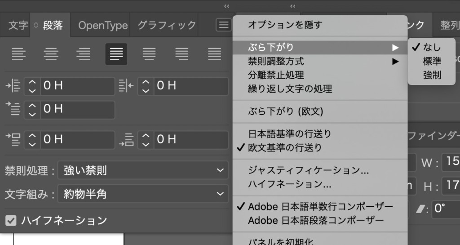This screenshot has height=245, width=460.
Task: Open the paragraph panel menu icon
Action: coord(223,25)
